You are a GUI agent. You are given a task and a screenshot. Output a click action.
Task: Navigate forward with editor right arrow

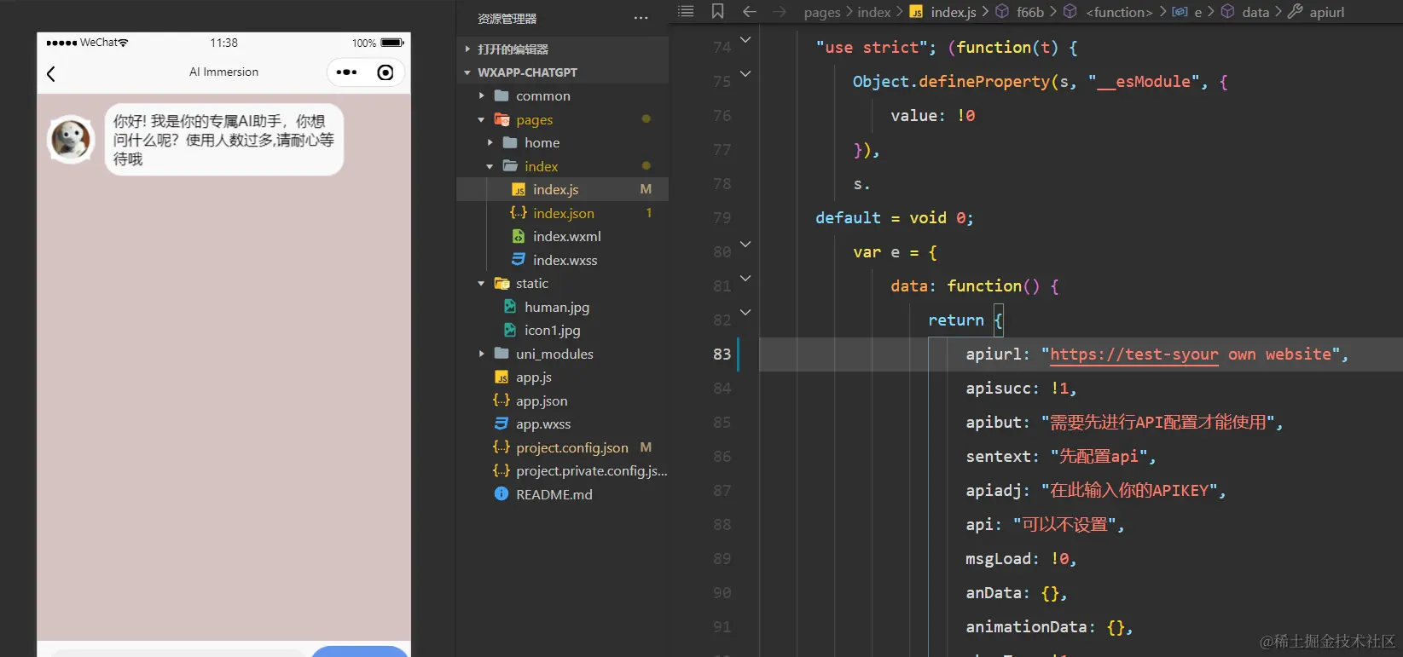(x=780, y=11)
